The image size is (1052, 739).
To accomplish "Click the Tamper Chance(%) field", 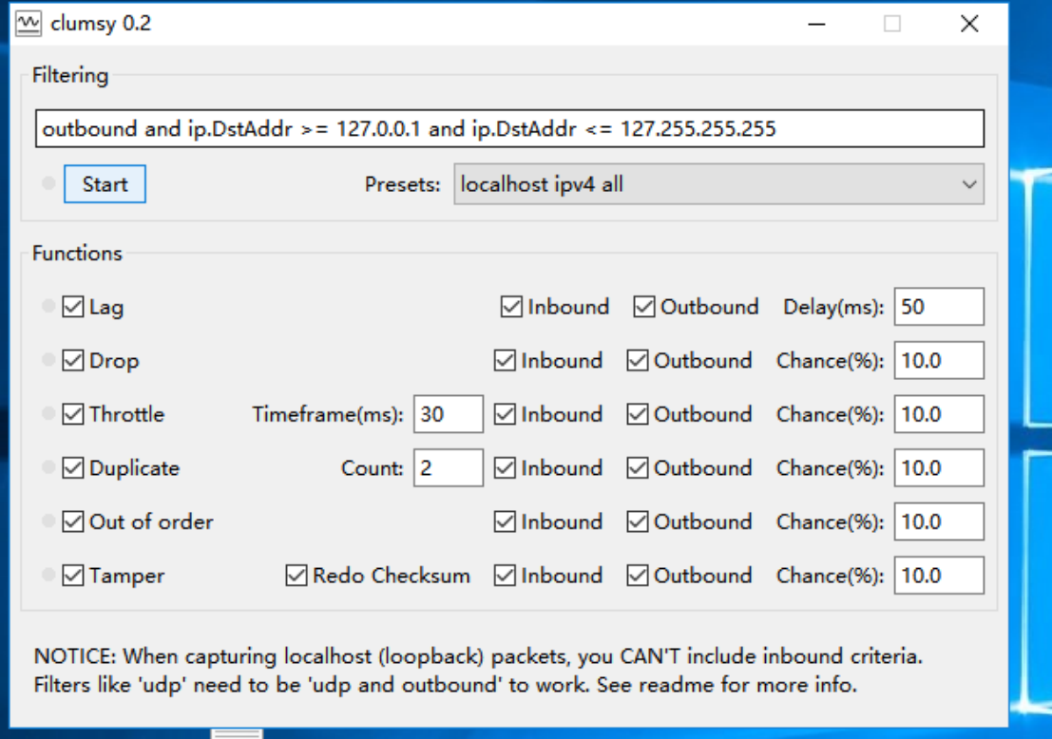I will click(x=938, y=576).
